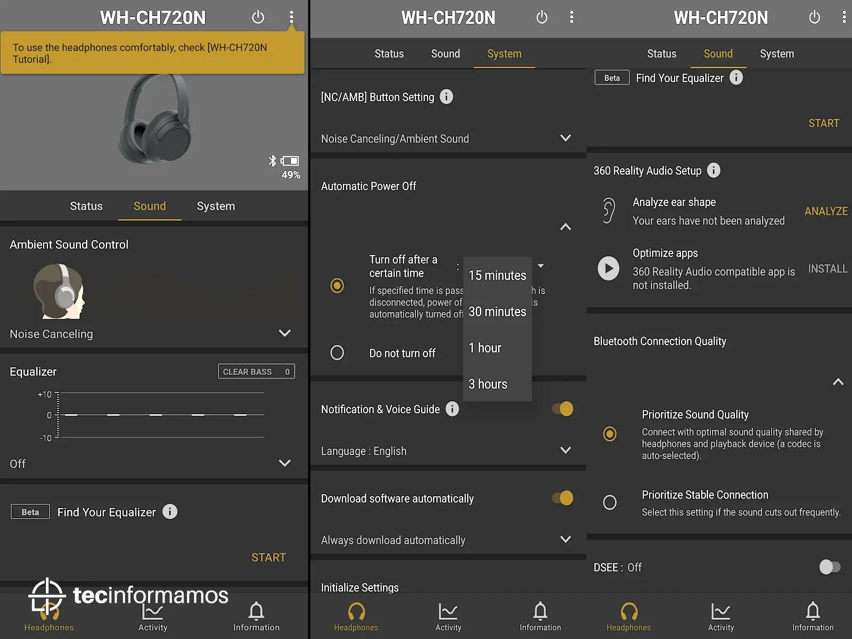Expand the Language : English dropdown
The image size is (852, 639).
point(566,450)
